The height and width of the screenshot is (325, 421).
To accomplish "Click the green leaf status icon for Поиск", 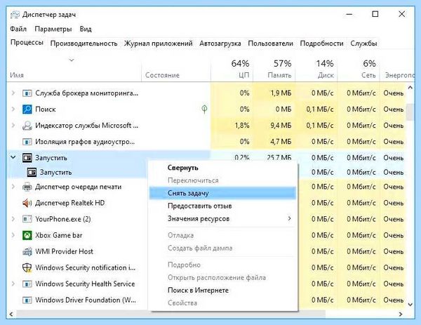I will [x=204, y=109].
